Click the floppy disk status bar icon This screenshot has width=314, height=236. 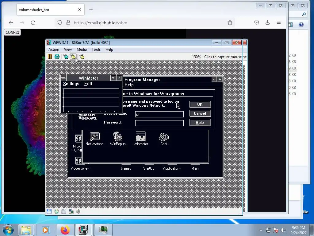pos(49,211)
